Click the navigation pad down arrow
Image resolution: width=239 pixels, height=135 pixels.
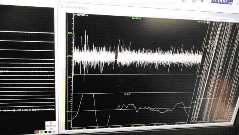click(x=51, y=128)
